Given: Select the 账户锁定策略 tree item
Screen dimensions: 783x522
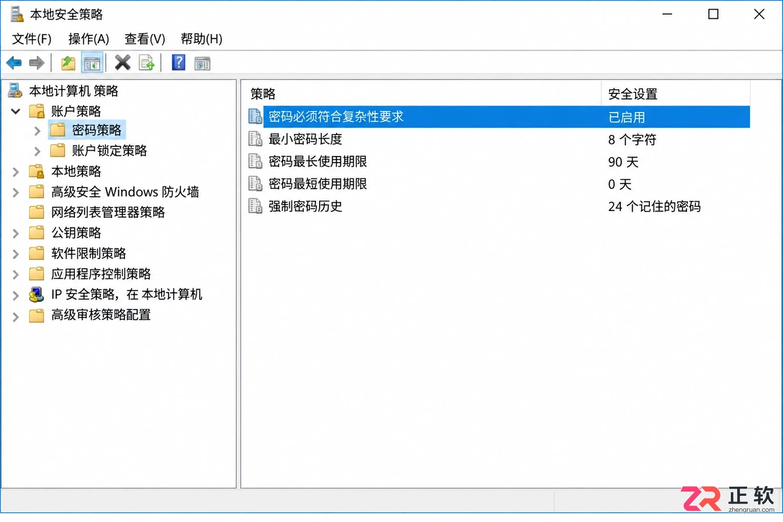Looking at the screenshot, I should [x=109, y=151].
